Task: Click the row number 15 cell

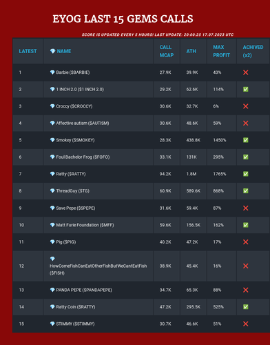Action: point(28,324)
